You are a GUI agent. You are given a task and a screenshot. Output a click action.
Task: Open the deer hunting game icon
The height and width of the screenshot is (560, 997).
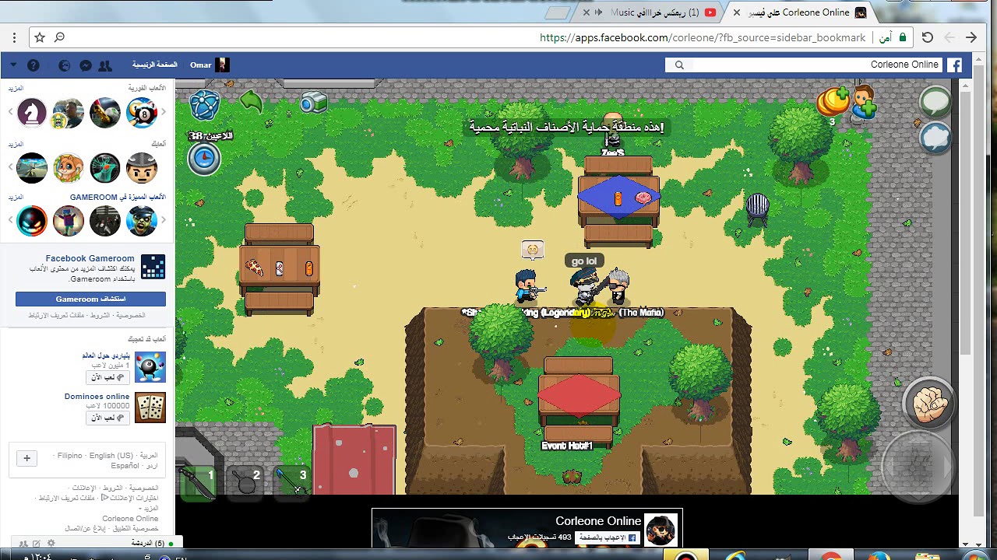tap(105, 168)
